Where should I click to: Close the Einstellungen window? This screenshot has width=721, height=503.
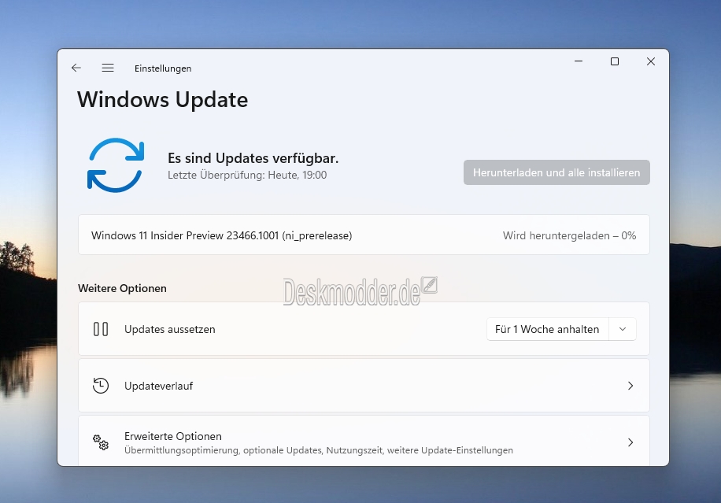(651, 61)
